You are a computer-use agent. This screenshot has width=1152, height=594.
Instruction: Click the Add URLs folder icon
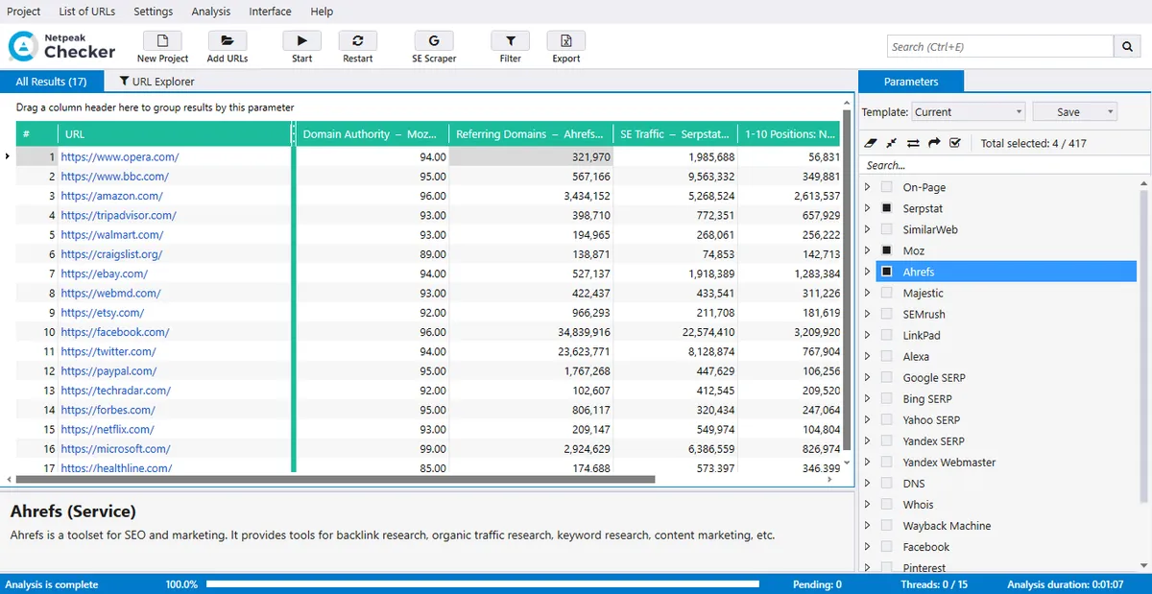(x=227, y=41)
